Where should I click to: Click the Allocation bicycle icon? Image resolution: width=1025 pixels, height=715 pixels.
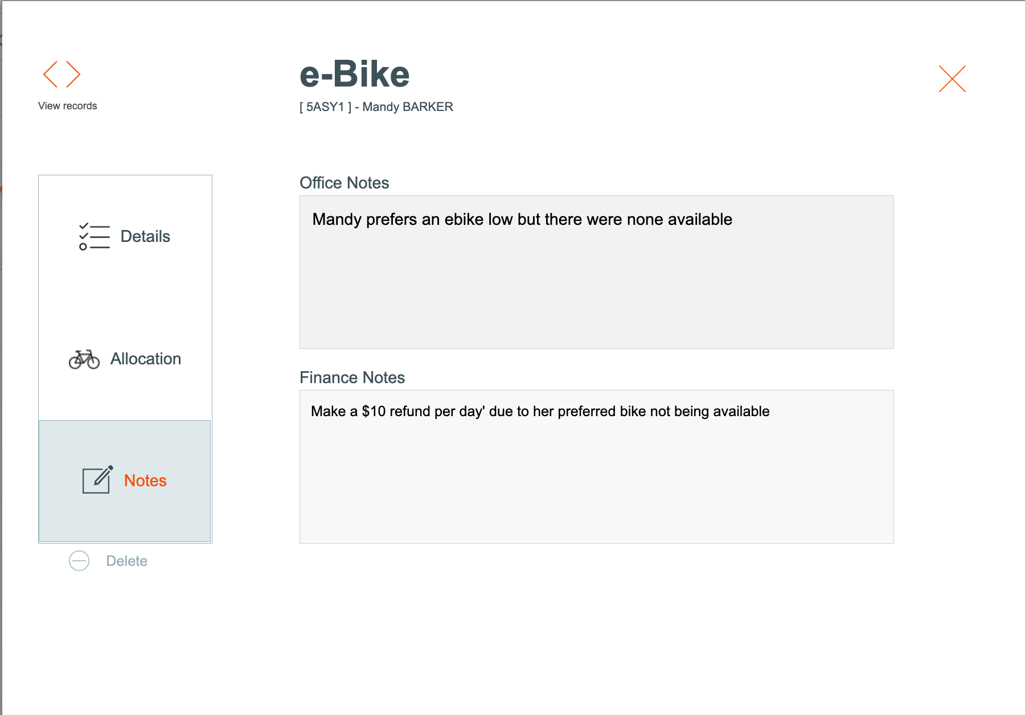[x=84, y=359]
